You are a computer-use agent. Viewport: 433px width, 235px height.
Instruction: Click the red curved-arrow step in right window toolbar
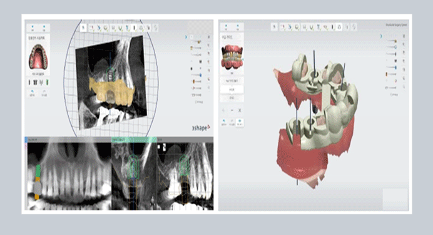[282, 27]
